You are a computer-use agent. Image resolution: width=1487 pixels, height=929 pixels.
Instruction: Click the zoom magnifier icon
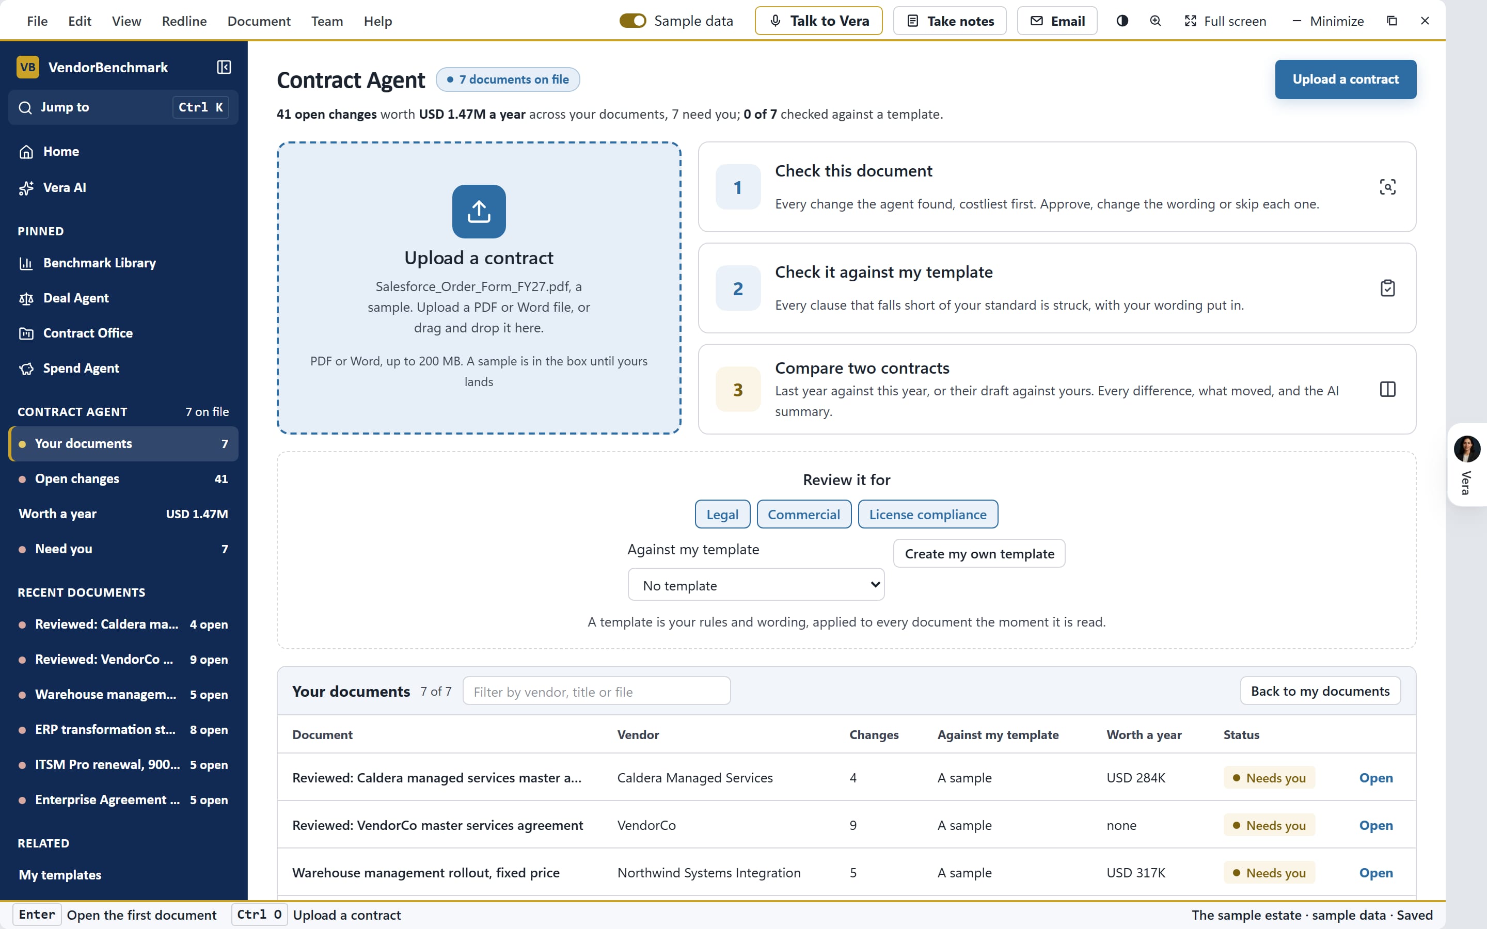click(x=1155, y=21)
